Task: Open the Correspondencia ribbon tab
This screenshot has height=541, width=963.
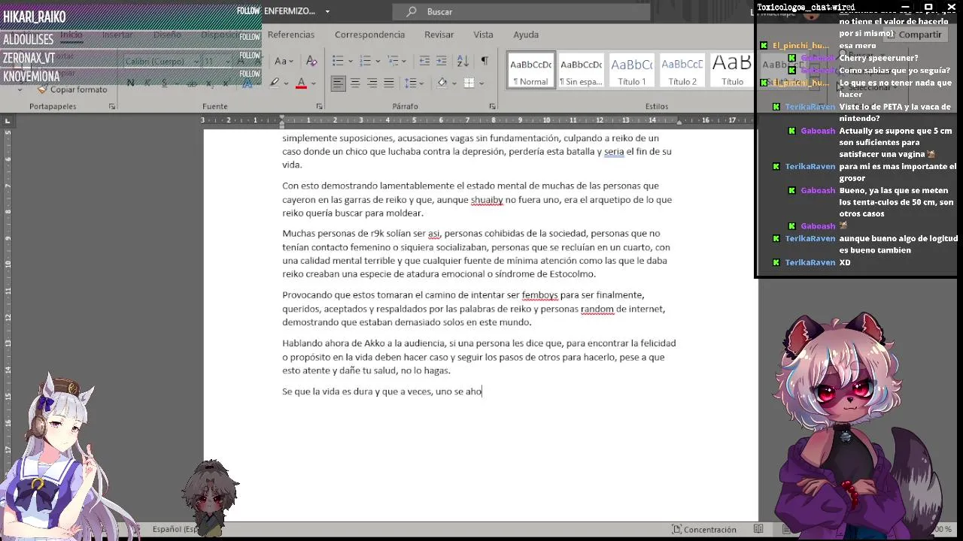Action: 369,35
